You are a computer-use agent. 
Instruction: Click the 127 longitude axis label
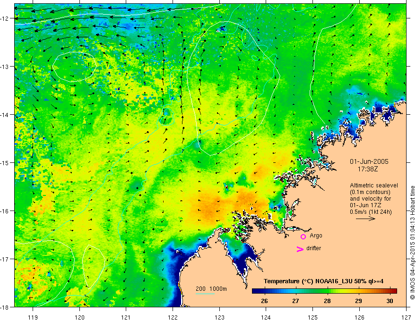(406, 317)
